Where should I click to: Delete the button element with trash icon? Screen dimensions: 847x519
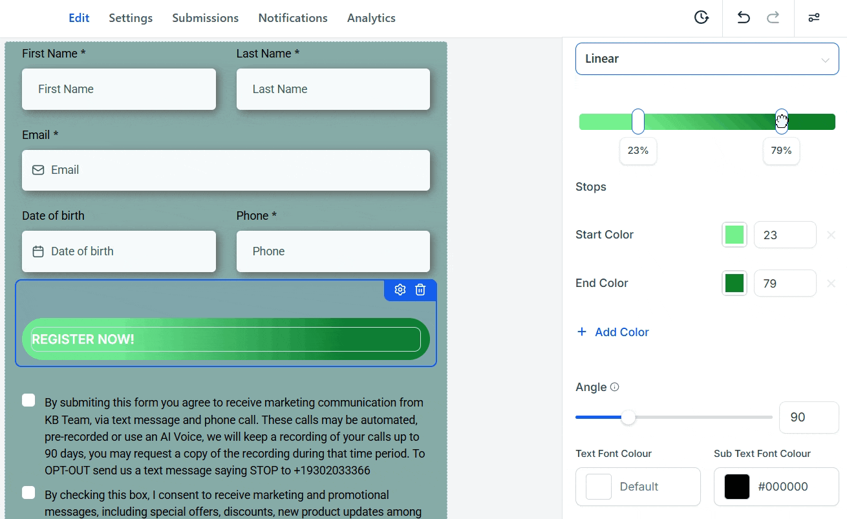[420, 290]
